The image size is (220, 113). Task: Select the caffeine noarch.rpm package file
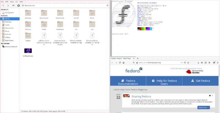(x=44, y=36)
